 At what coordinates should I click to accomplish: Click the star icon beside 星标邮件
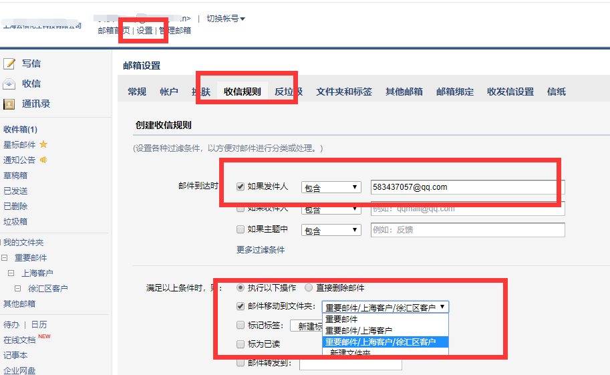pyautogui.click(x=43, y=144)
